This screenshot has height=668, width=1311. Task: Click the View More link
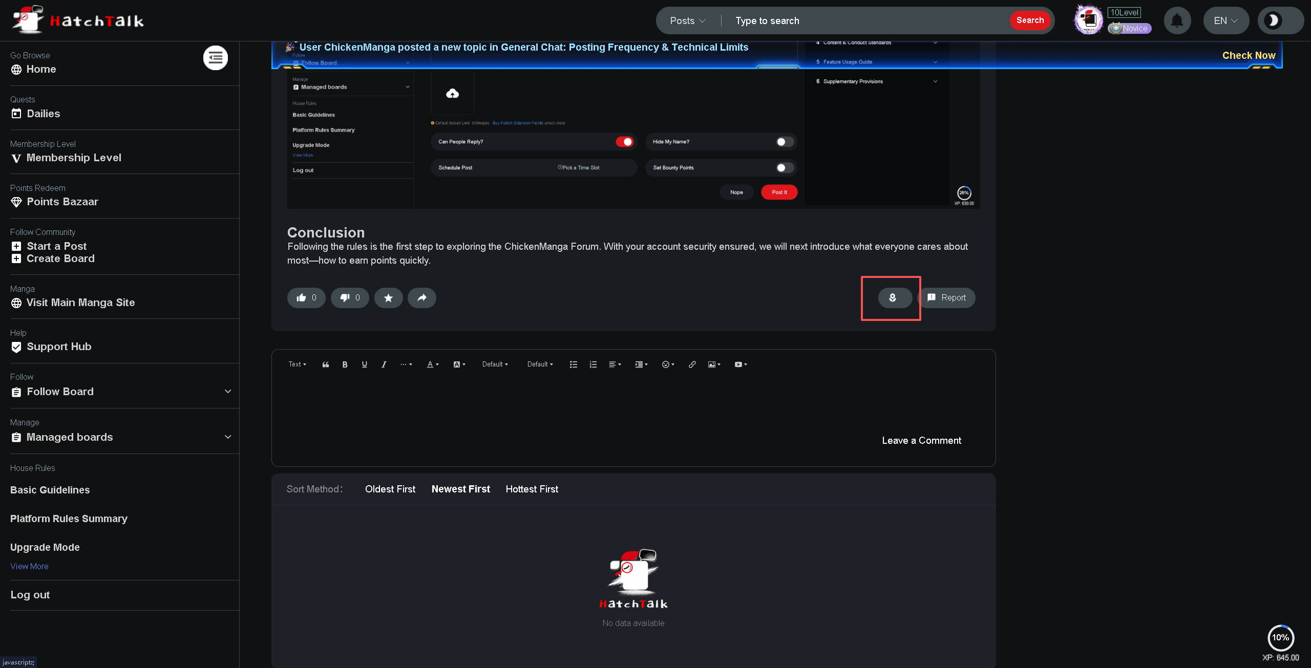coord(29,566)
